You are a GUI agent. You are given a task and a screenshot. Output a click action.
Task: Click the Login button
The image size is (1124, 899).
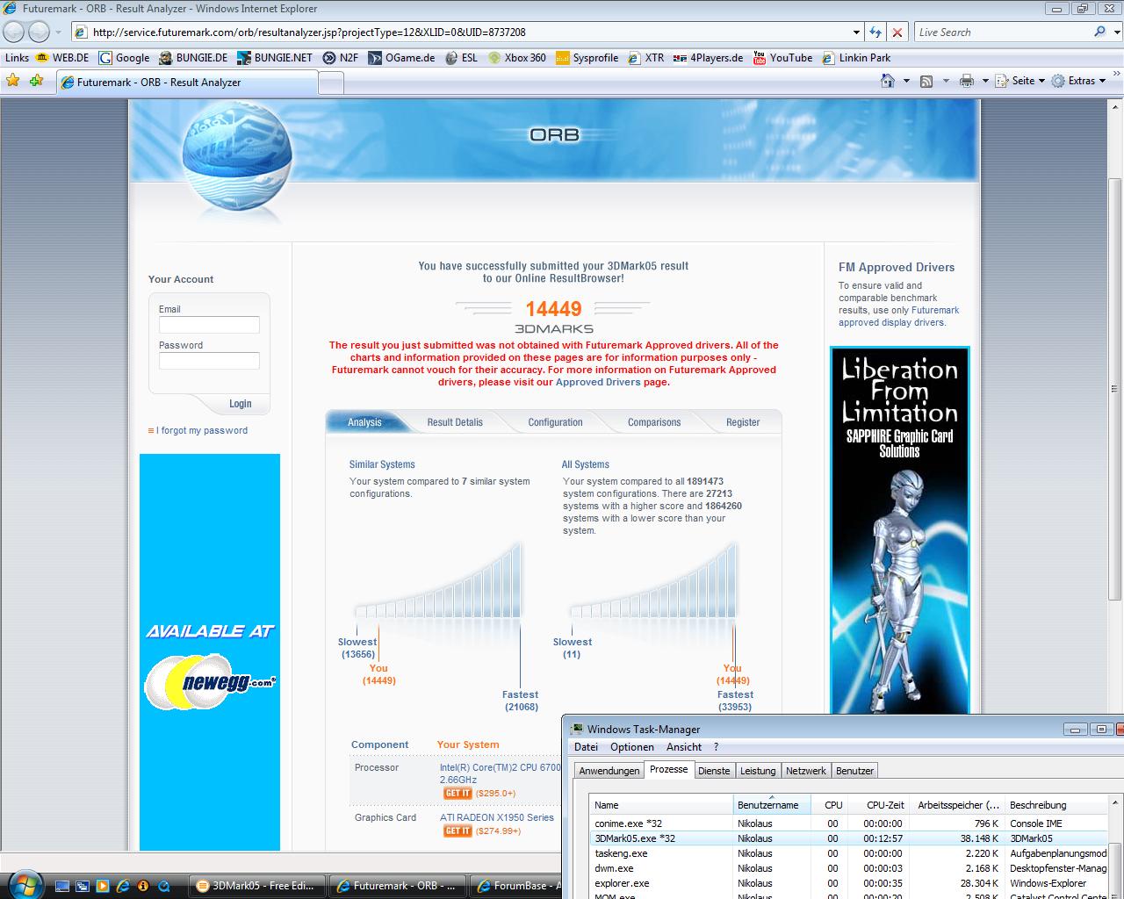[x=240, y=404]
